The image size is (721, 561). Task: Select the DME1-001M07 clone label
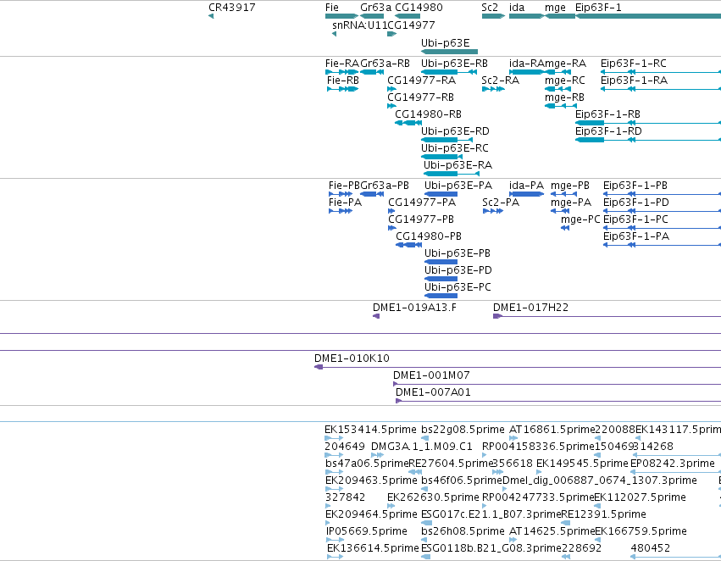[431, 375]
